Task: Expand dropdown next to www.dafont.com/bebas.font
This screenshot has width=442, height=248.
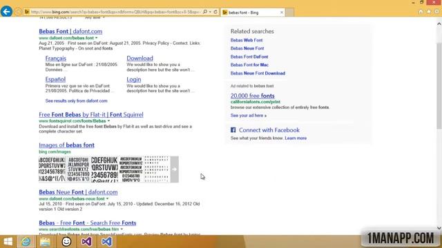Action: coord(97,38)
